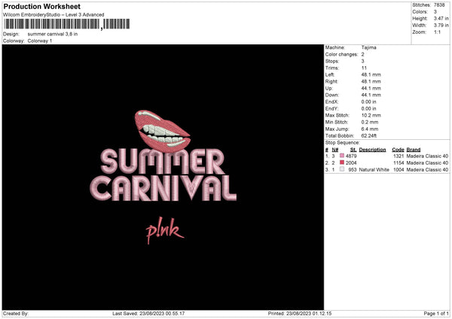Click the Machine Tajima value
The image size is (452, 319).
[369, 47]
